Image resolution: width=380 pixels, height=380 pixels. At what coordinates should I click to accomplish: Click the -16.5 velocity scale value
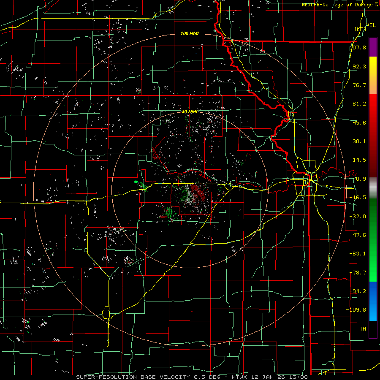[x=358, y=198]
